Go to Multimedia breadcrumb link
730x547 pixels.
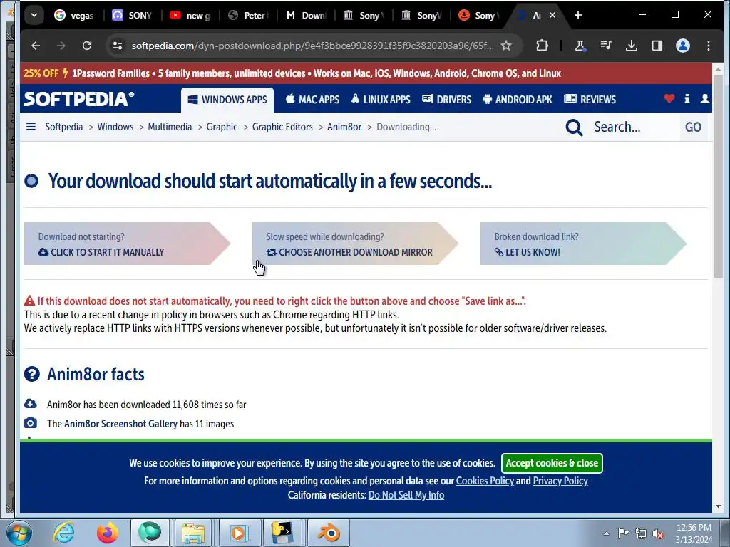[x=170, y=127]
